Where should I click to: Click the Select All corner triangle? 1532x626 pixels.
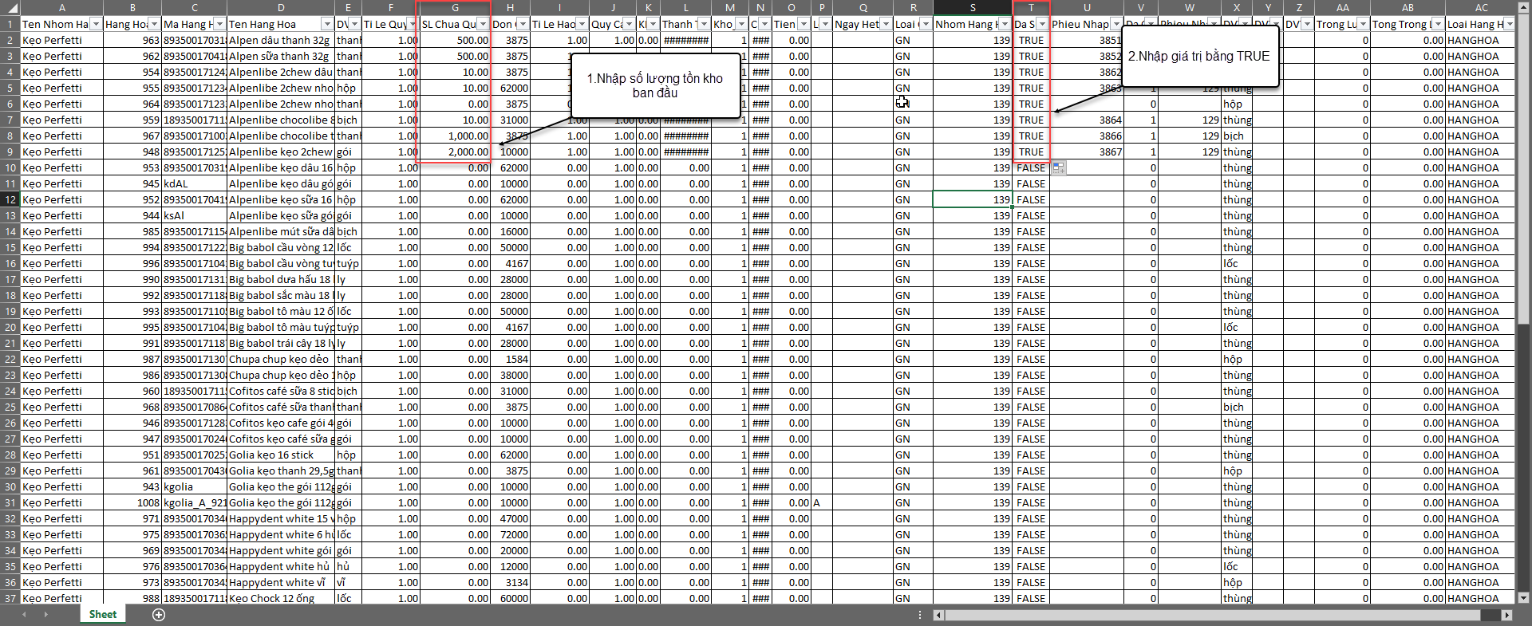tap(10, 8)
